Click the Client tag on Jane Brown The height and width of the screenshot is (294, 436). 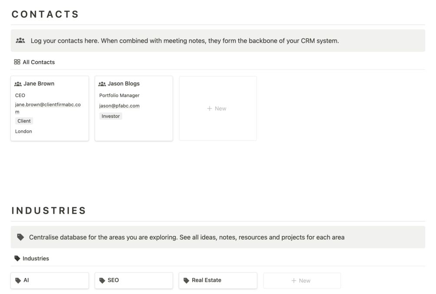(x=24, y=121)
